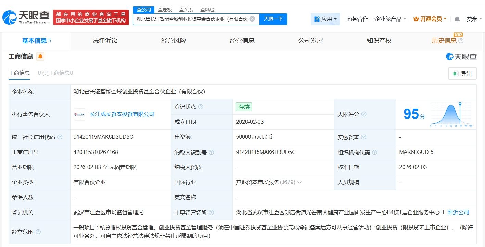Image resolution: width=485 pixels, height=247 pixels.
Task: Open the 应用 dropdown menu
Action: (325, 19)
